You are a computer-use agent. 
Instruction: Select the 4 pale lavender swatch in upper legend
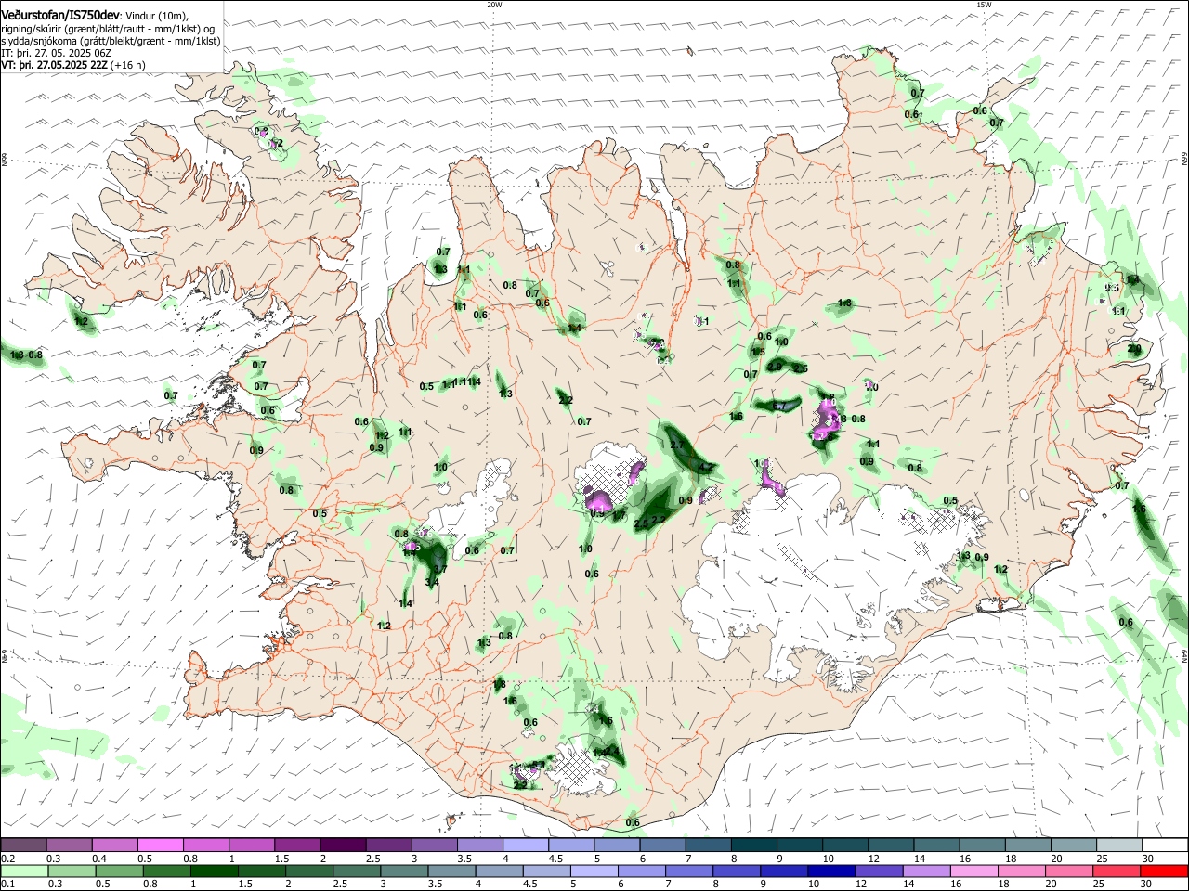tap(526, 846)
